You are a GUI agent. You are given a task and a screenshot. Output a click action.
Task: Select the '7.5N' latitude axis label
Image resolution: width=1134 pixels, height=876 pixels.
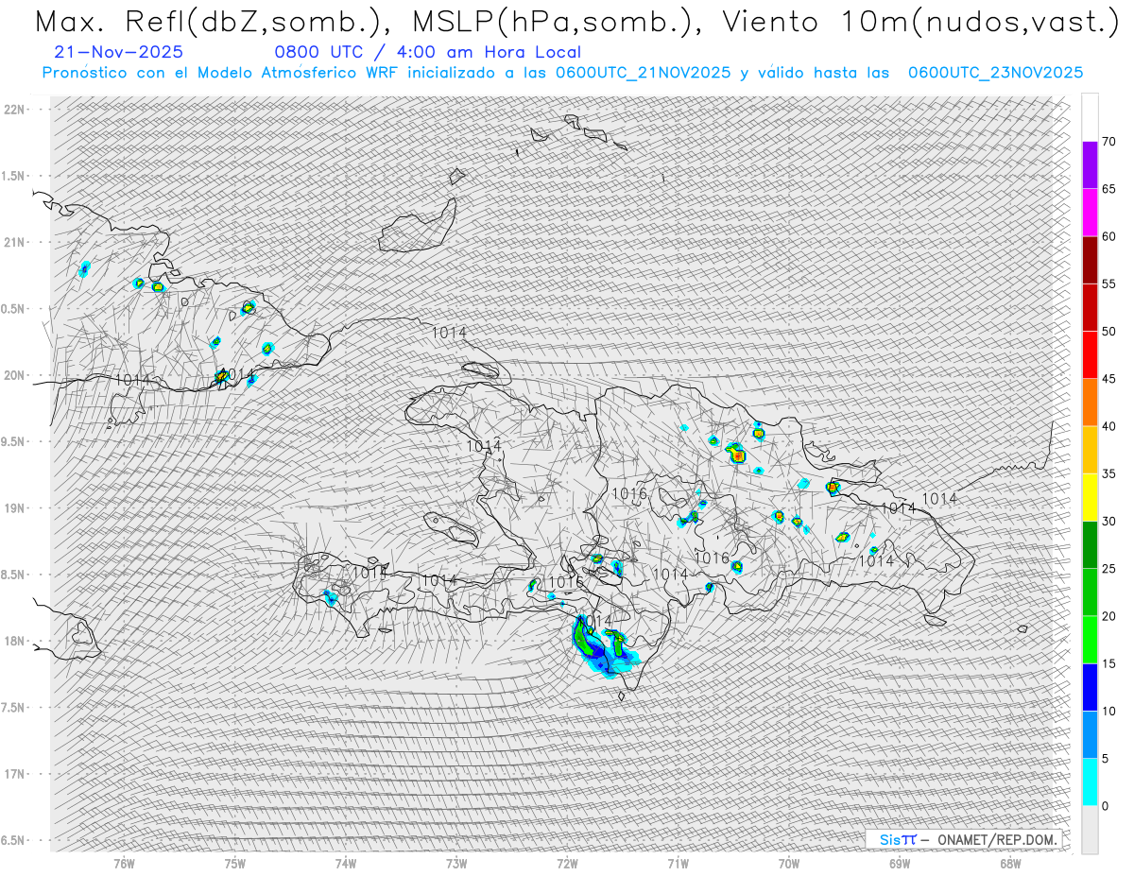click(14, 708)
